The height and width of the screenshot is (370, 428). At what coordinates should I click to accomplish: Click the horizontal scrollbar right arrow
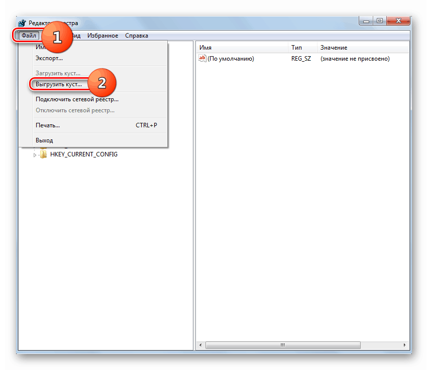pyautogui.click(x=404, y=345)
